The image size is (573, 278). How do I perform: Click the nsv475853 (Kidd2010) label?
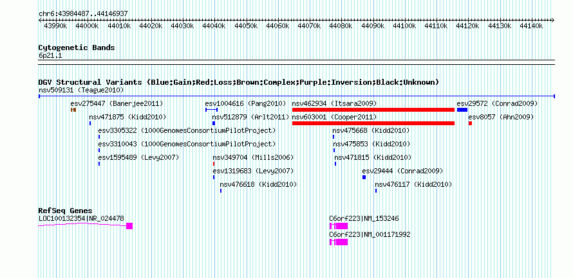(371, 144)
